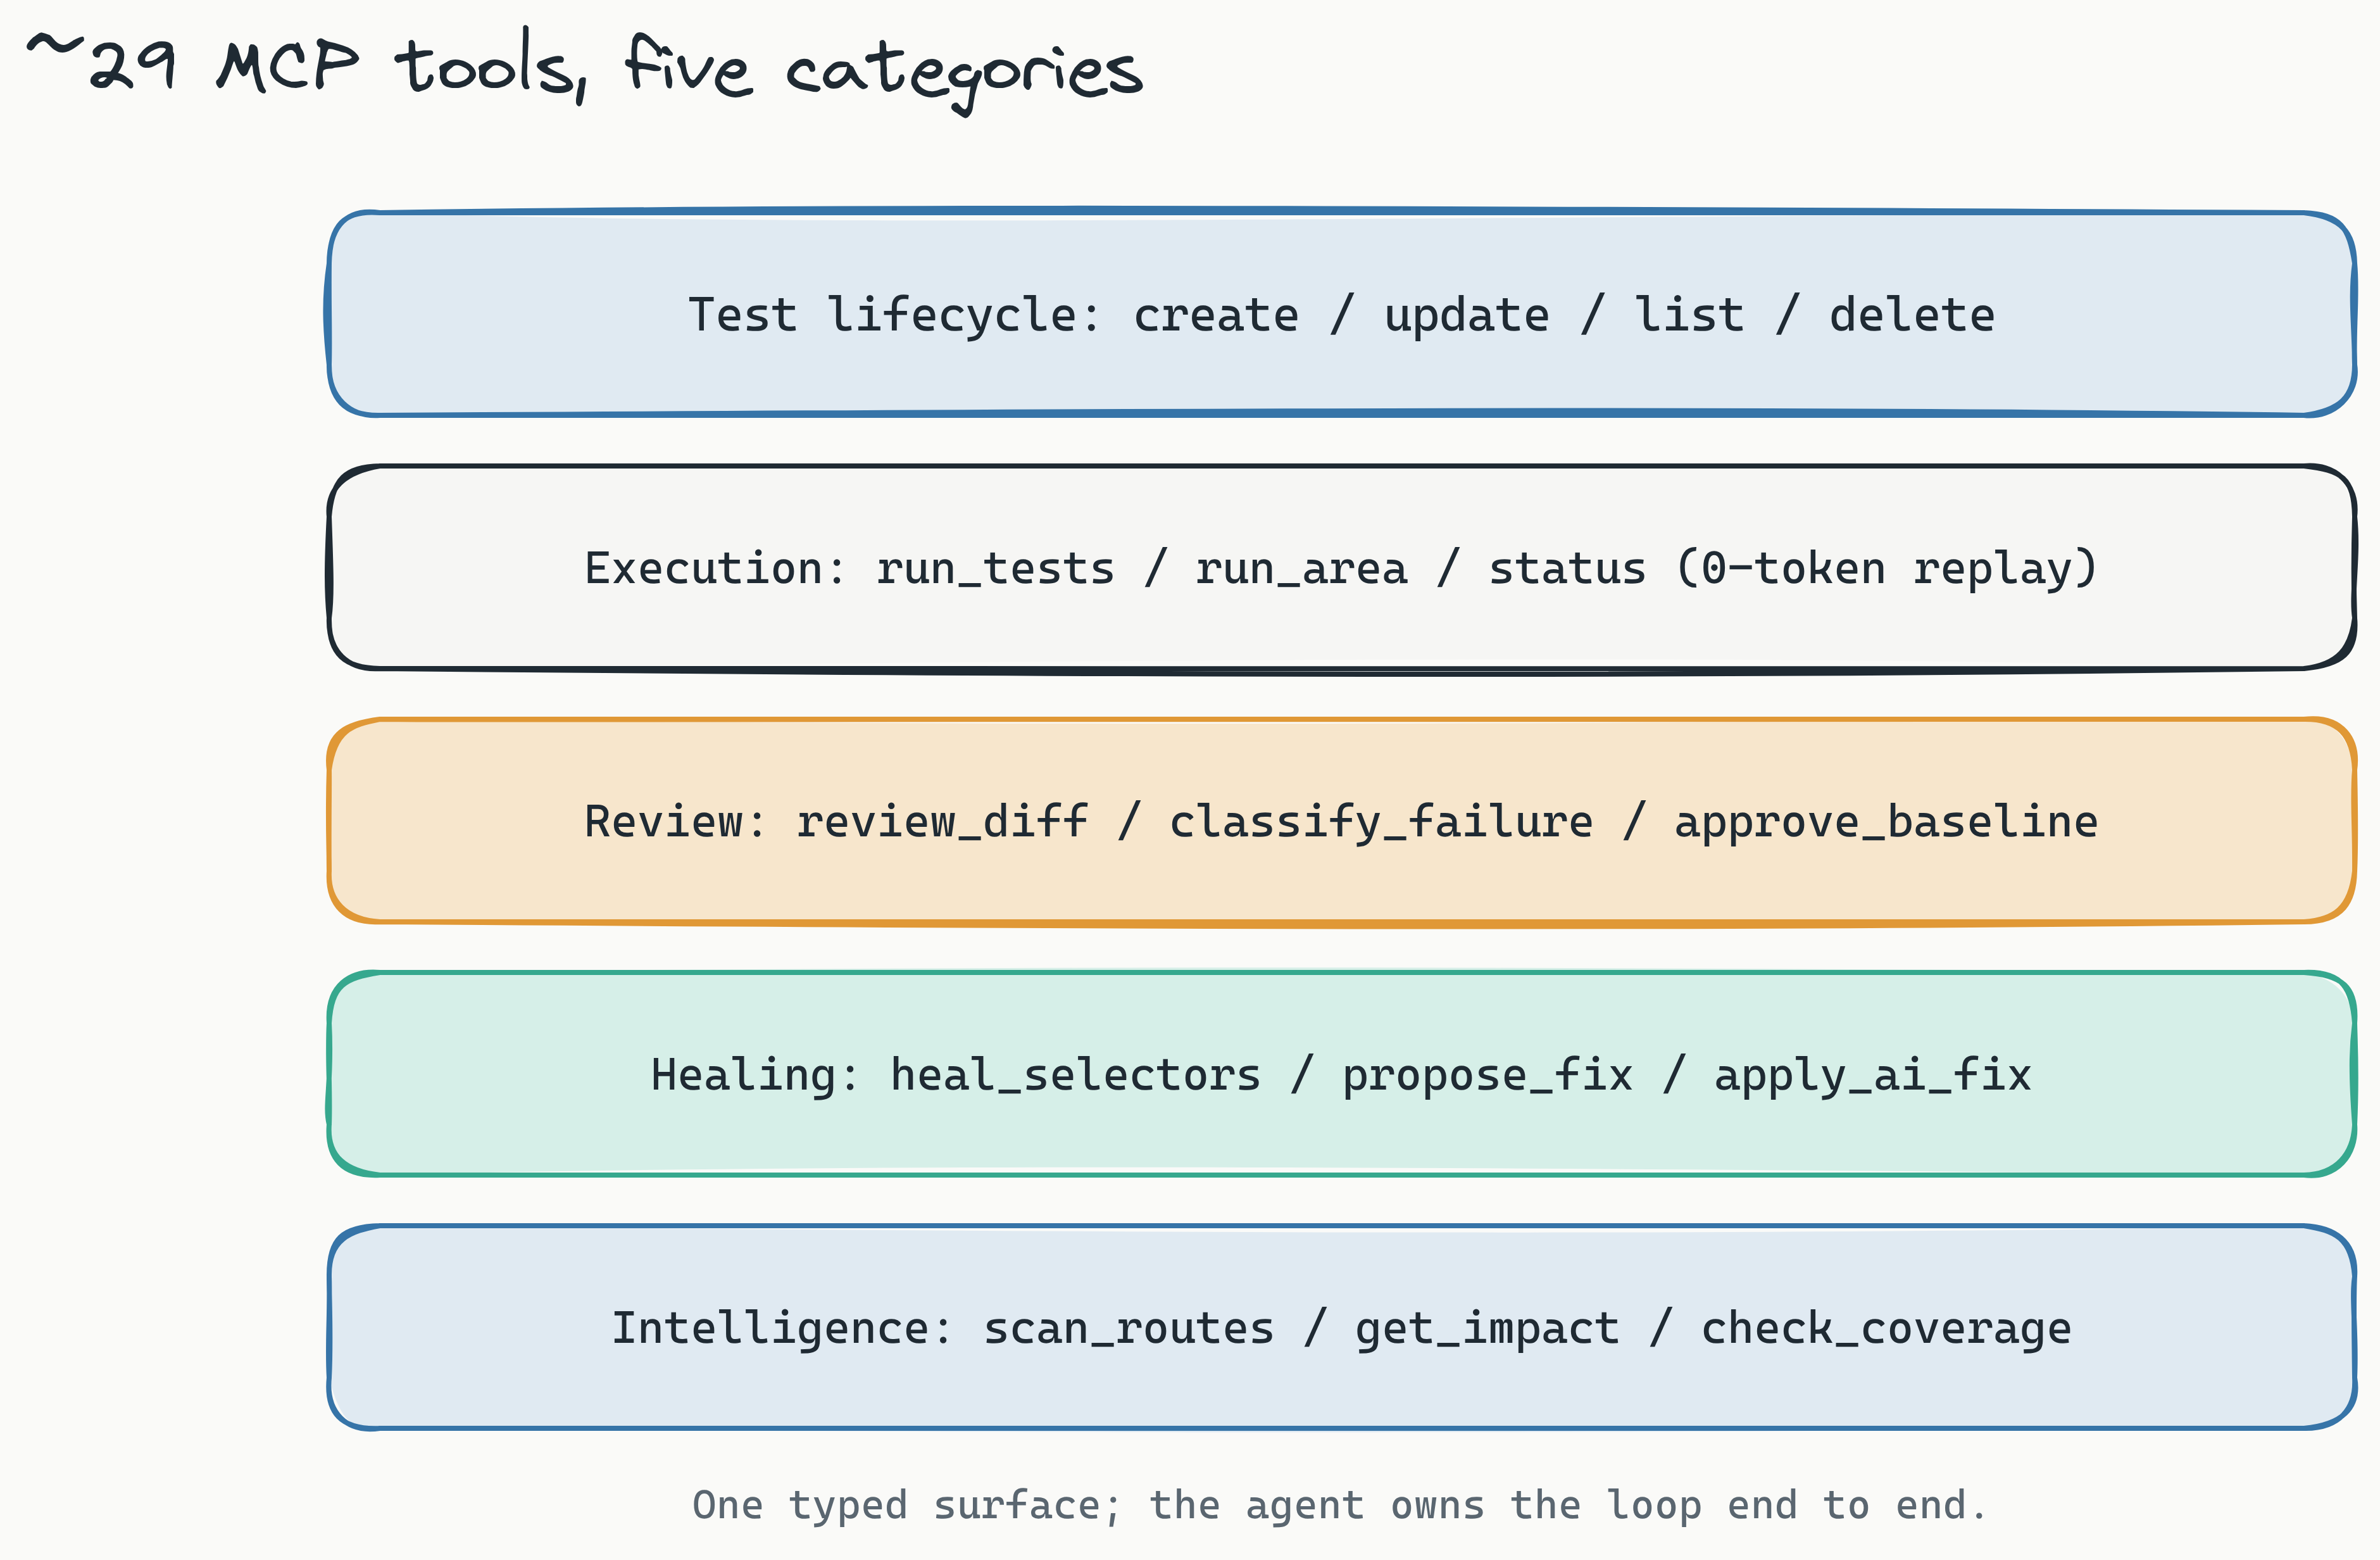Select the 'Test lifecycle: create / update / list / delete' box

[1341, 313]
